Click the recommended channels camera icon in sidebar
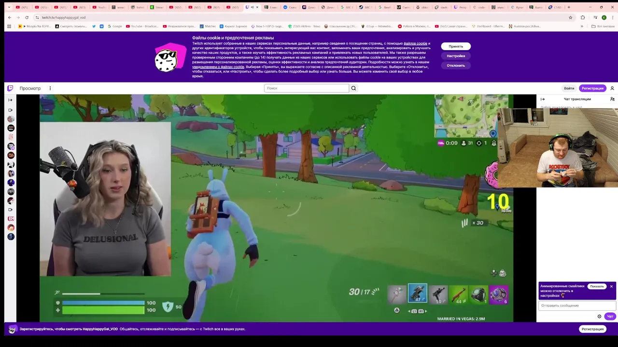The image size is (618, 347). tap(11, 210)
